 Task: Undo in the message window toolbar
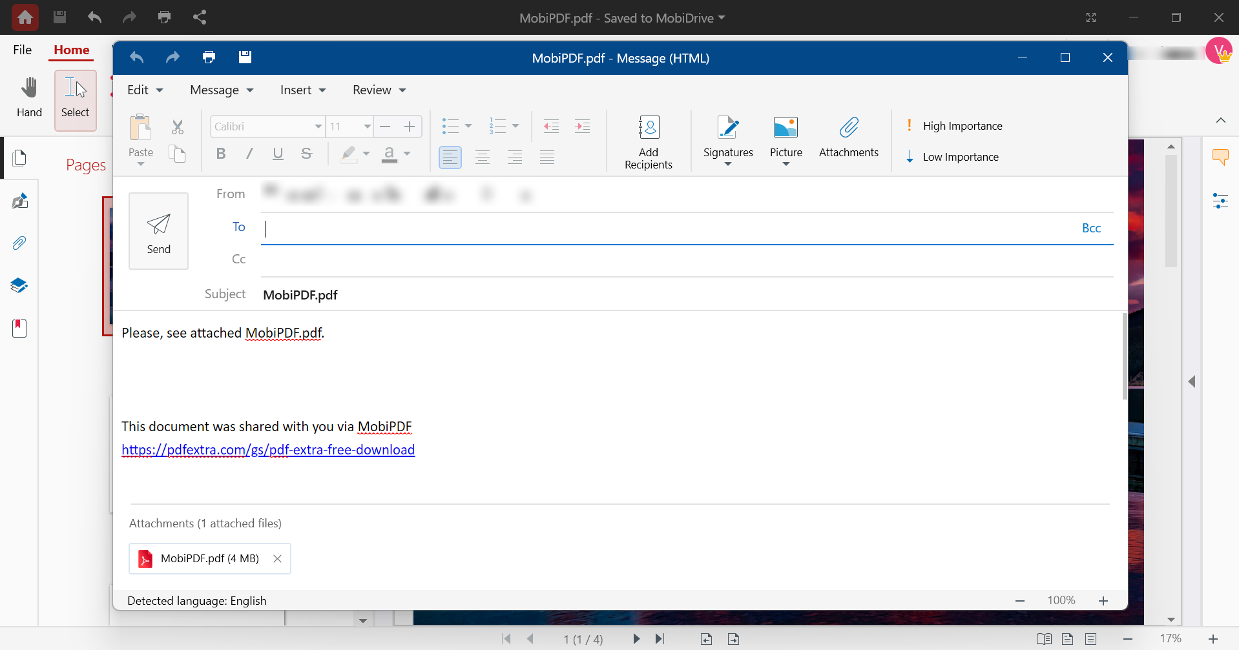click(136, 57)
